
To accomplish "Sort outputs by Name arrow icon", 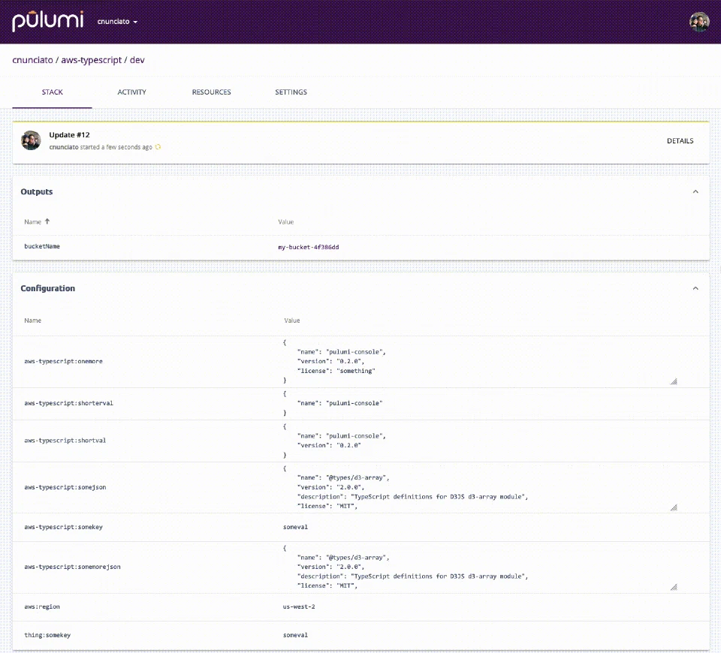I will point(47,221).
